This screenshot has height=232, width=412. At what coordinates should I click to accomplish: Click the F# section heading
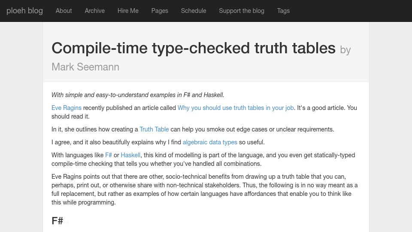click(x=57, y=221)
